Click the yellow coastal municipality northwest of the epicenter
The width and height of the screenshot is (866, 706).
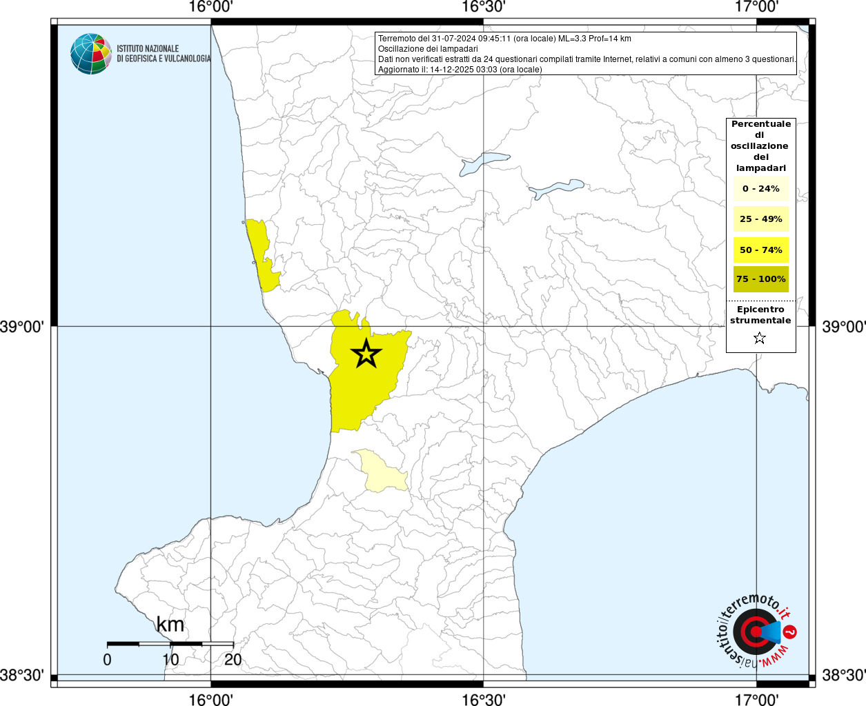coord(262,255)
